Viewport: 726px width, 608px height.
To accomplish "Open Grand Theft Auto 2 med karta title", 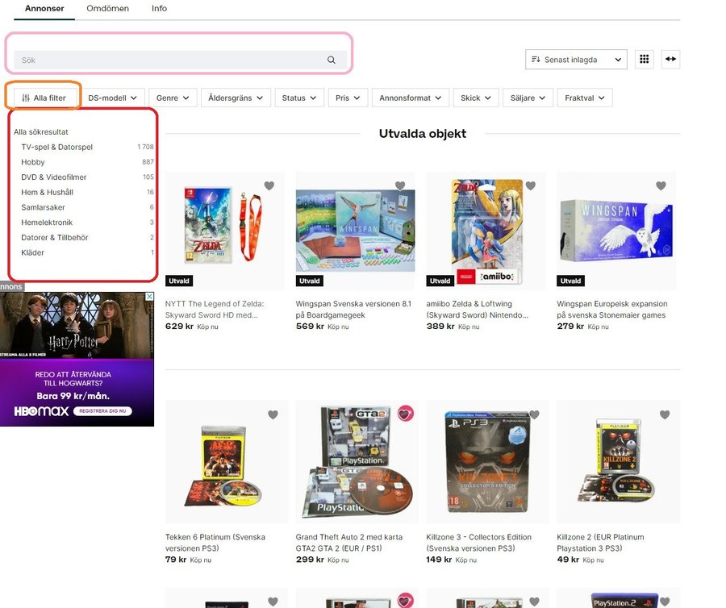I will click(x=349, y=543).
